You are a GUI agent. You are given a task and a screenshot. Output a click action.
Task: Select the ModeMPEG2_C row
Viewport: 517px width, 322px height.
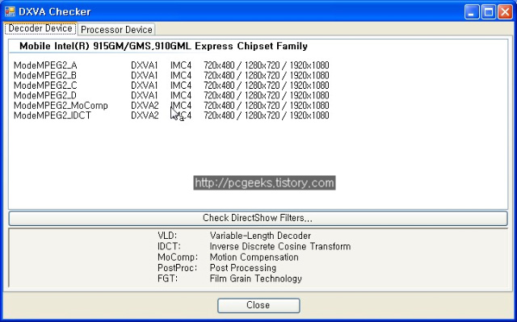(171, 86)
